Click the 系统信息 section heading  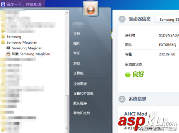pos(137,99)
